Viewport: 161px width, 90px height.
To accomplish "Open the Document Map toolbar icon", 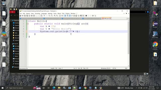I will tap(74, 16).
